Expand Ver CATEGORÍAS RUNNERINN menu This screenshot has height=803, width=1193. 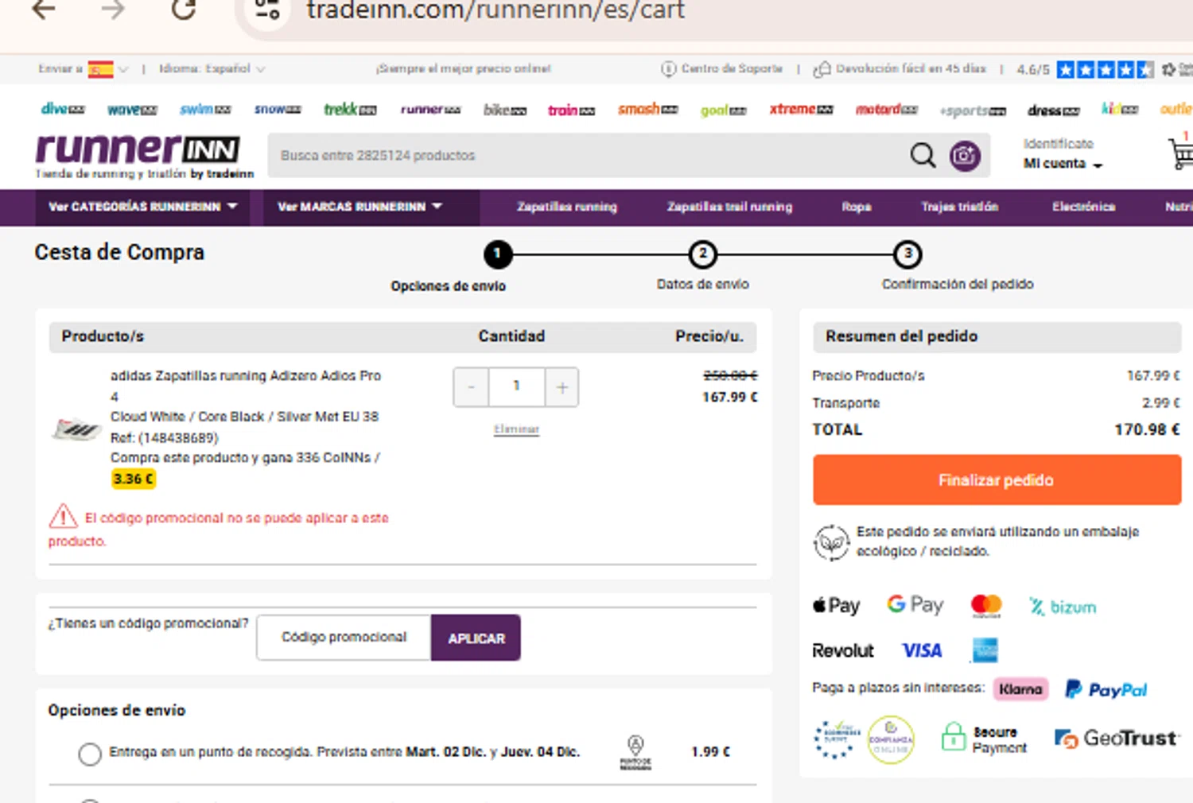point(143,207)
